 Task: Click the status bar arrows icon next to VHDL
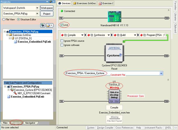[176, 128]
